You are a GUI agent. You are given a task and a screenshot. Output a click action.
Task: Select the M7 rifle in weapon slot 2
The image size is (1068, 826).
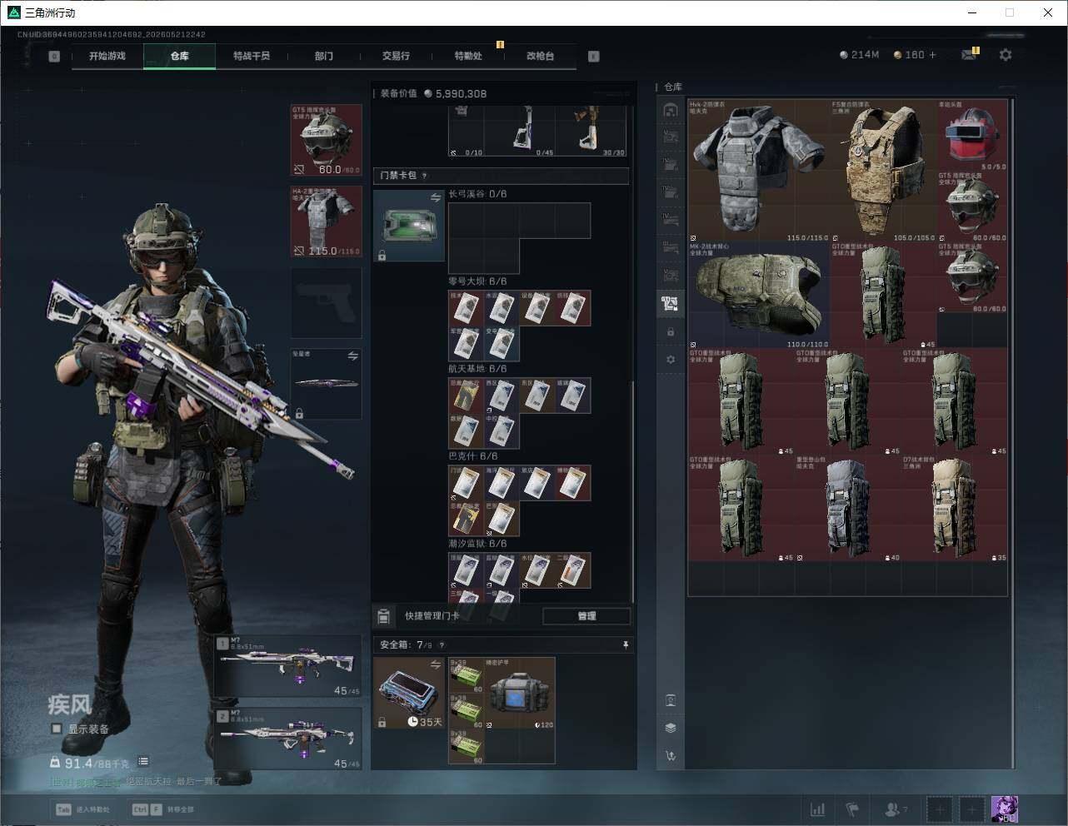coord(288,739)
